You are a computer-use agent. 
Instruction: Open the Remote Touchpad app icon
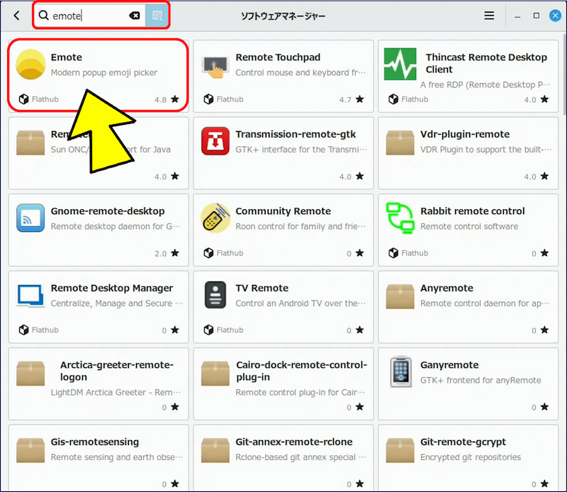[215, 65]
